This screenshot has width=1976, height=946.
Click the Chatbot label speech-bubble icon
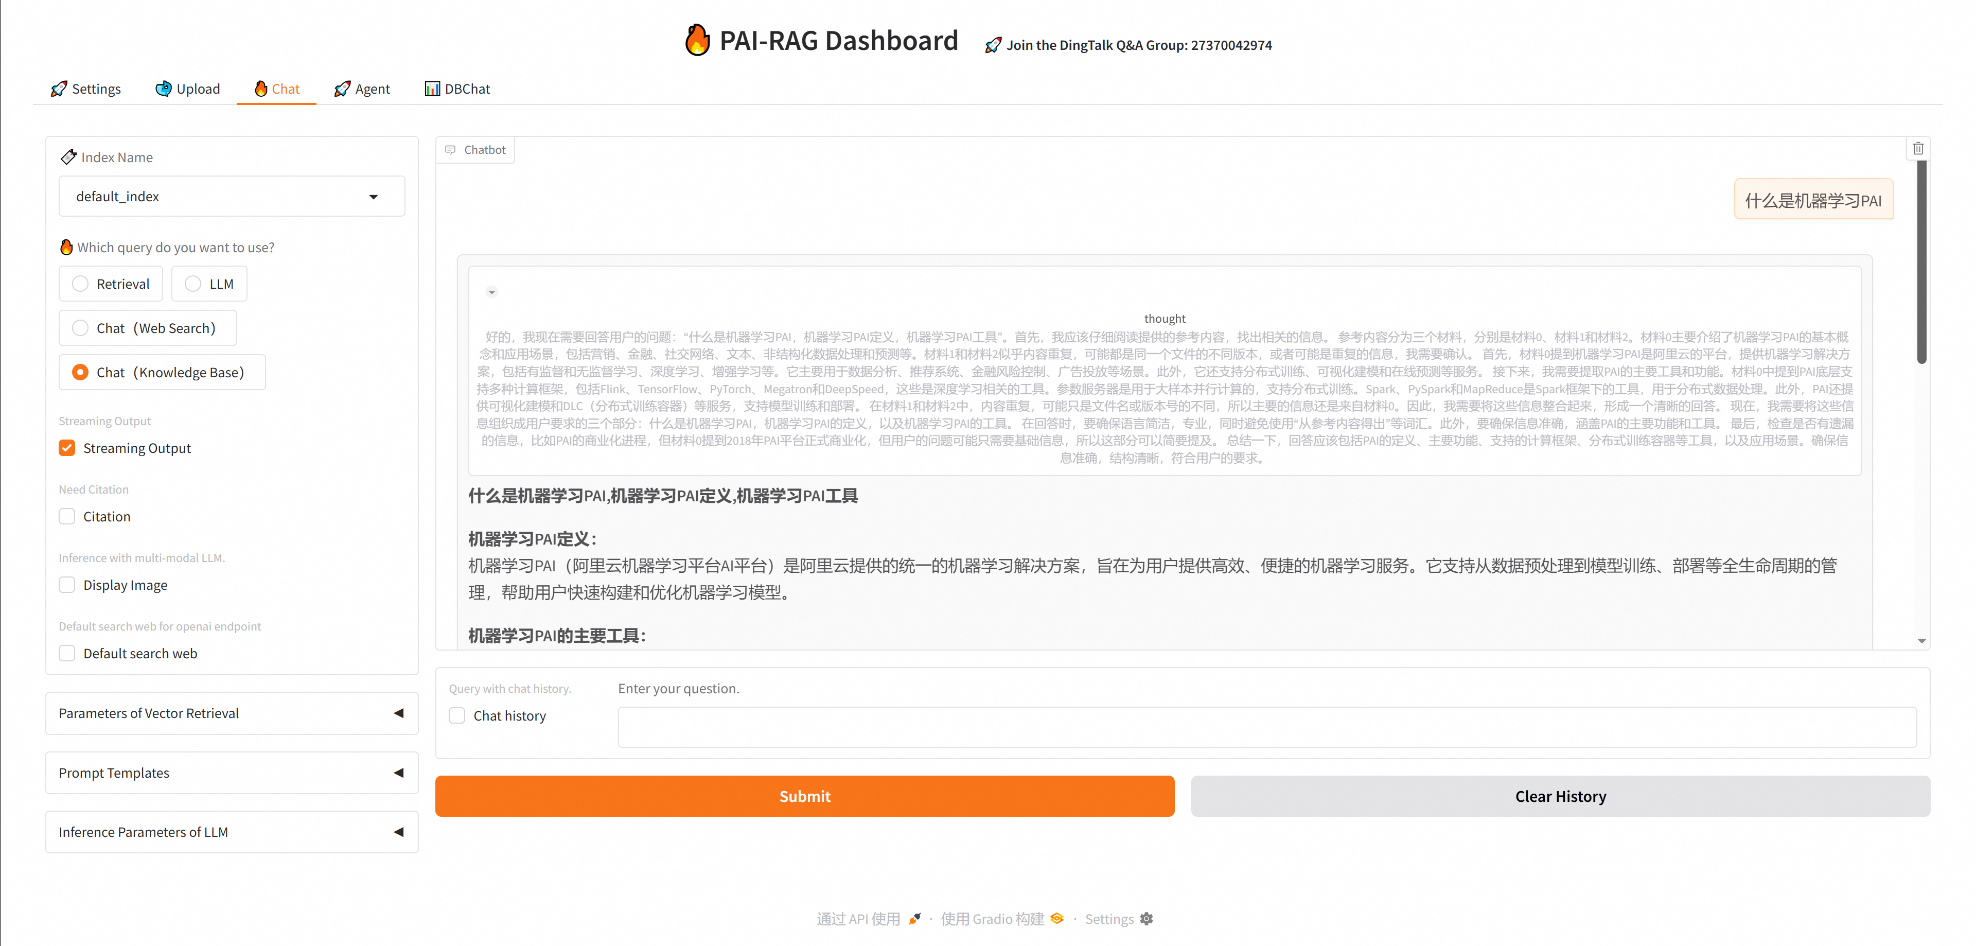coord(450,150)
